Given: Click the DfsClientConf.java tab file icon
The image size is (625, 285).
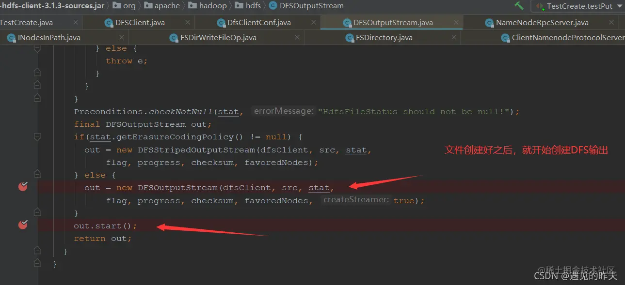Looking at the screenshot, I should 221,22.
